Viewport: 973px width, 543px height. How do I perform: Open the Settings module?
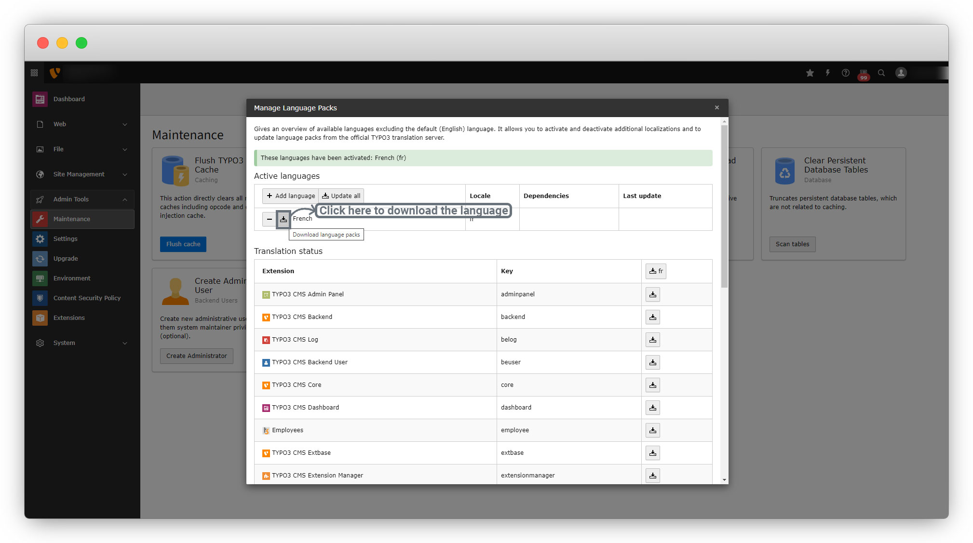66,239
